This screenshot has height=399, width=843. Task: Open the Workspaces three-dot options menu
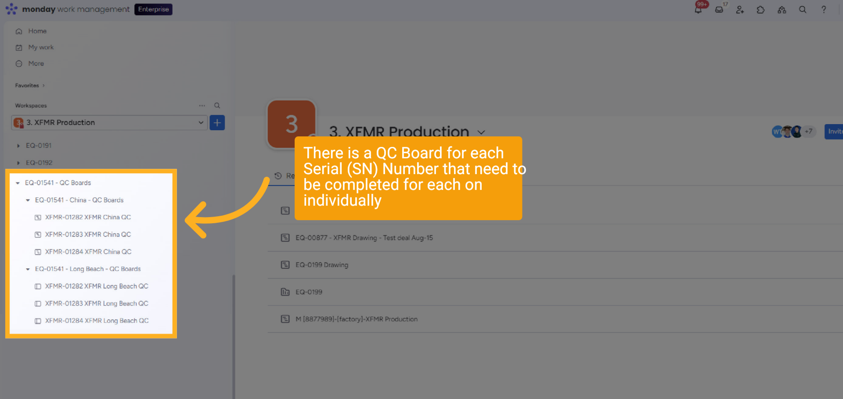[x=202, y=106]
